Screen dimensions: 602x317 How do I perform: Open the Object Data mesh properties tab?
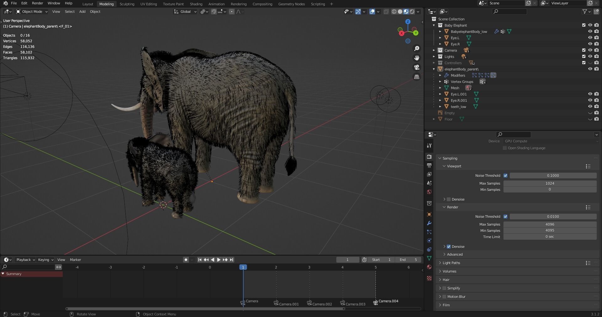pos(429,258)
